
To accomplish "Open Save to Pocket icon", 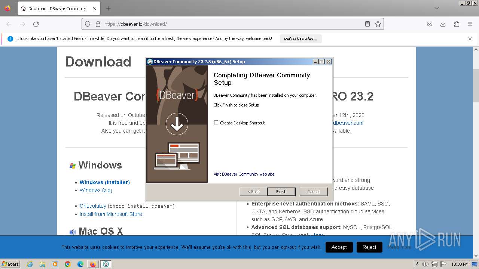I will click(430, 24).
